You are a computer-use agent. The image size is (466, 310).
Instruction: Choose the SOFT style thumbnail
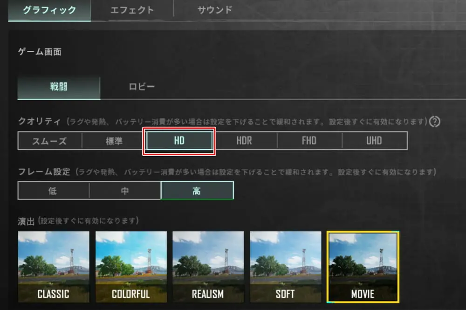click(286, 267)
